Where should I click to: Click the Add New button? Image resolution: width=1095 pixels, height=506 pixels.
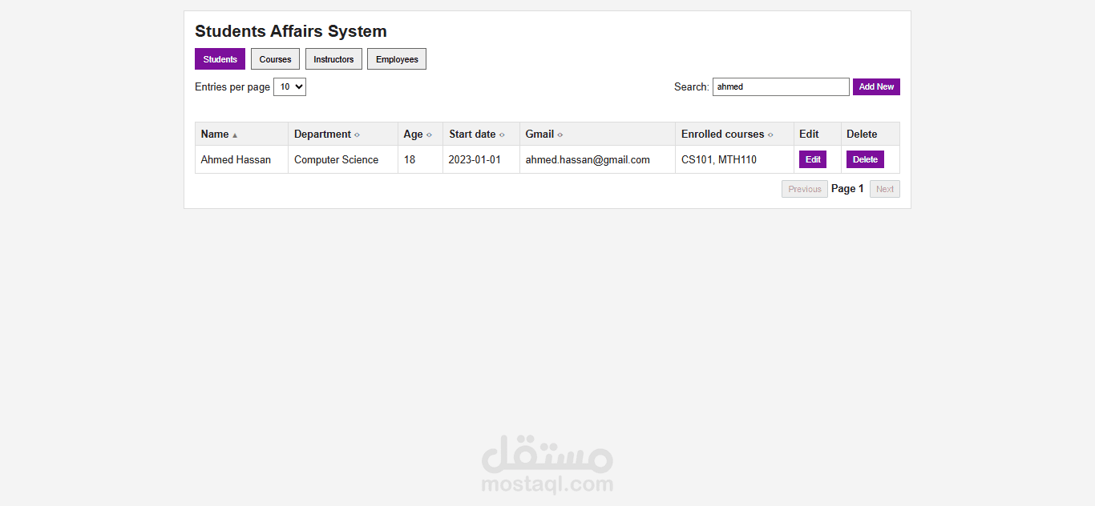(876, 86)
